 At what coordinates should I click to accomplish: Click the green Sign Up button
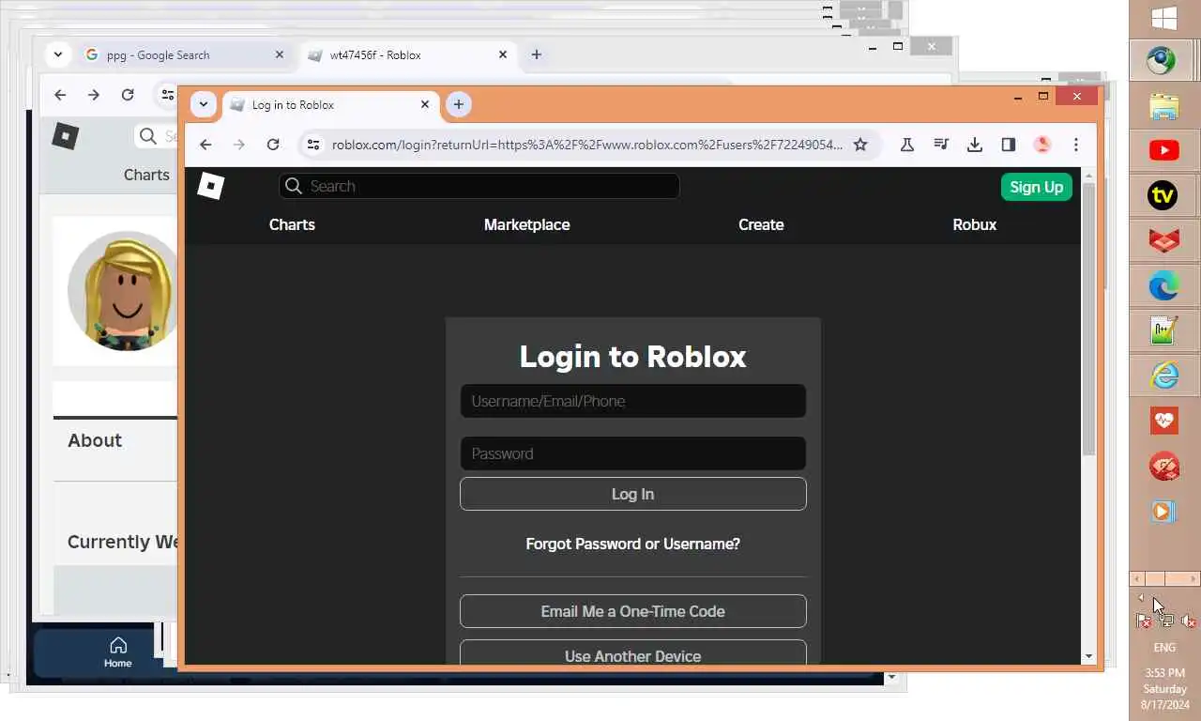[1036, 187]
